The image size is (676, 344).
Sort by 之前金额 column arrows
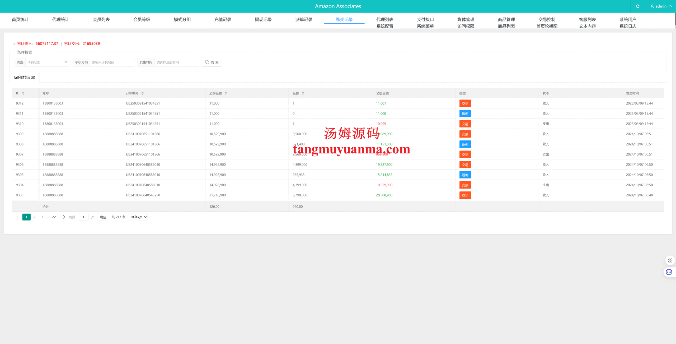click(226, 93)
